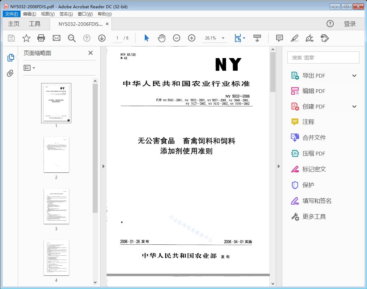Viewport: 367px width, 289px height.
Task: Collapse the right tools pane arrow
Action: (x=279, y=166)
